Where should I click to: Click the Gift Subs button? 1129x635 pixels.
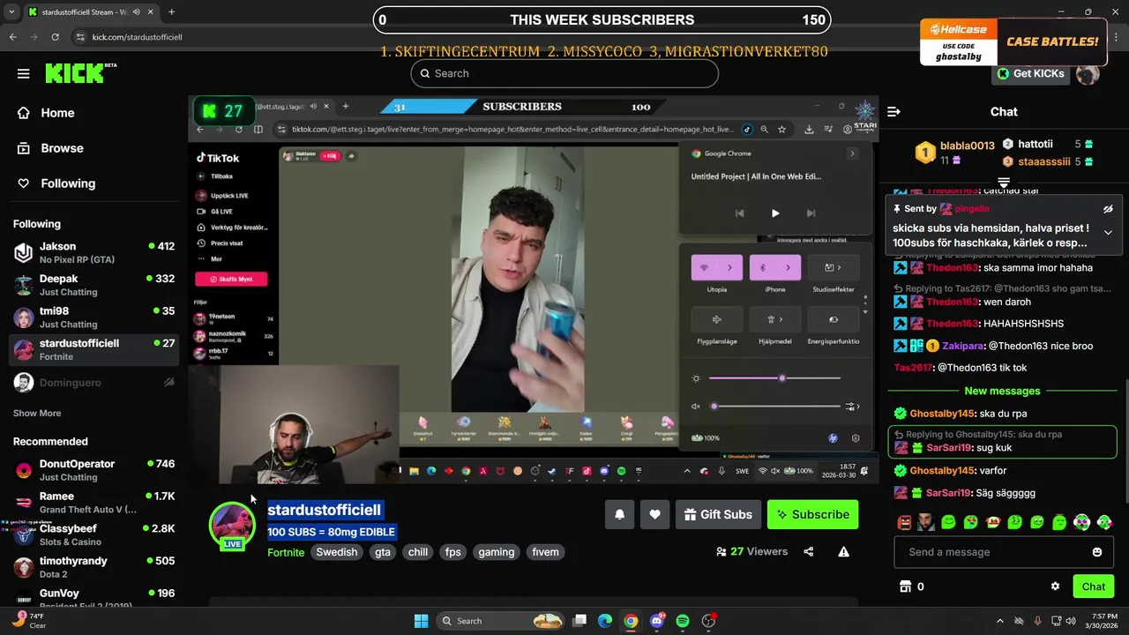[718, 514]
